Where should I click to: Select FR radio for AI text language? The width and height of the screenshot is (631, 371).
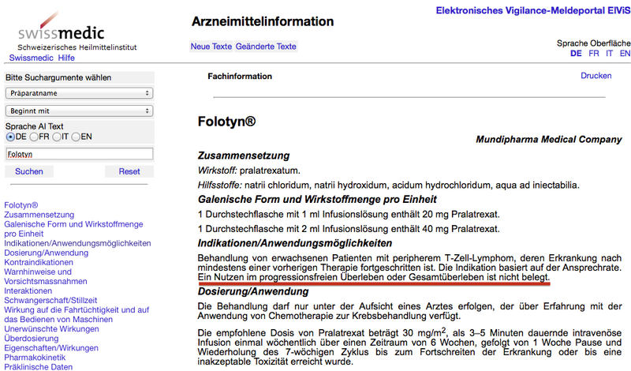point(34,137)
